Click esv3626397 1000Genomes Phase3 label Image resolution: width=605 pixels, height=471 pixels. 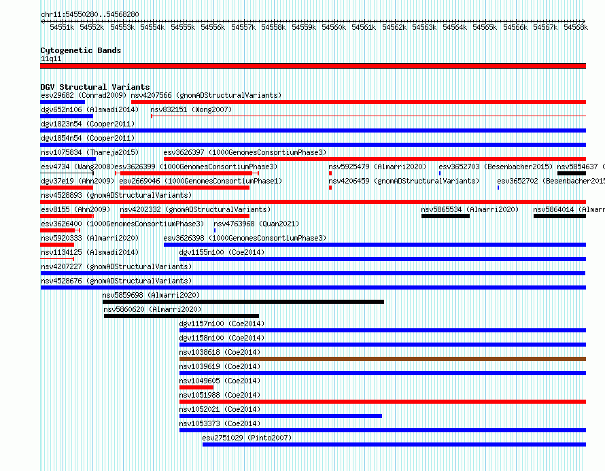(x=245, y=152)
